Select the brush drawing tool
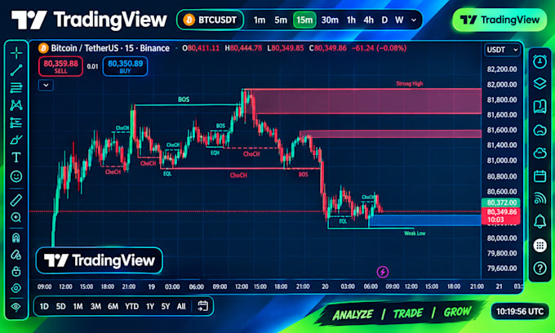The width and height of the screenshot is (555, 333). click(x=16, y=140)
